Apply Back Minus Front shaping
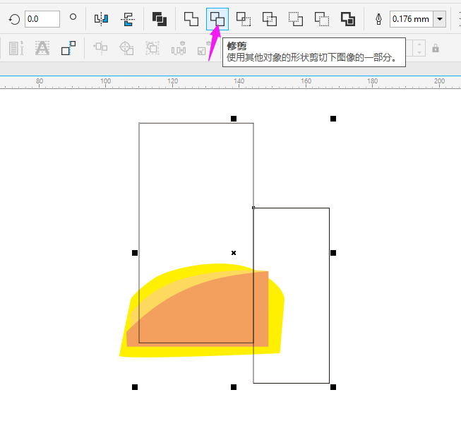Image resolution: width=461 pixels, height=426 pixels. click(322, 19)
